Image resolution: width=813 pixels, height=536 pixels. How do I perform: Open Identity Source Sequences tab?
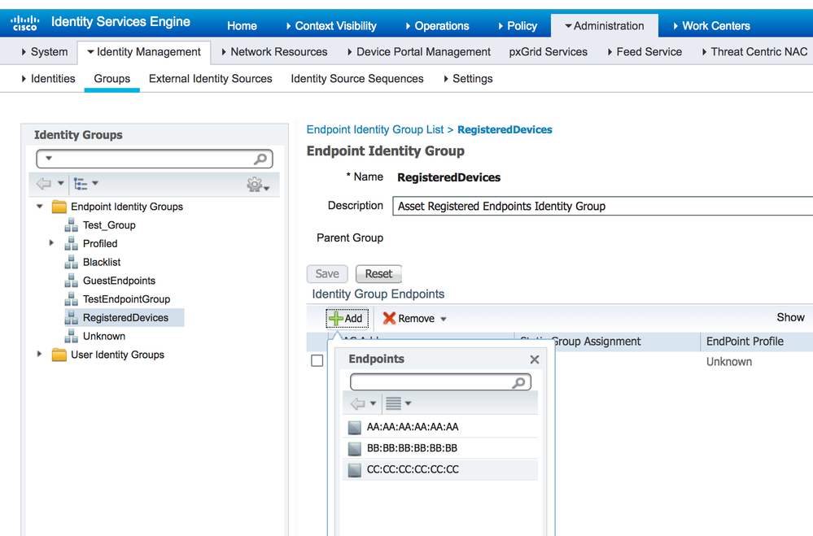(357, 79)
